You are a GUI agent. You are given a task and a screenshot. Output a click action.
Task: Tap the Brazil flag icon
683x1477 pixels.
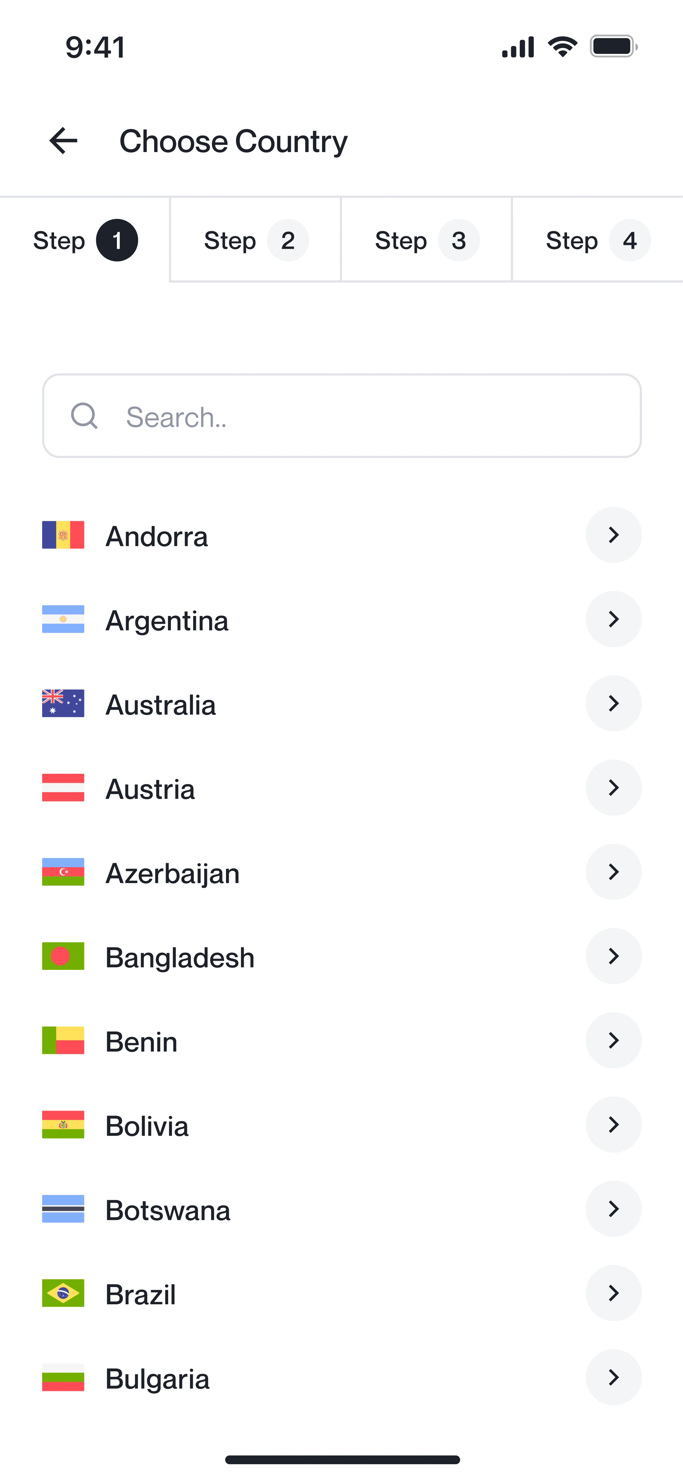click(x=63, y=1294)
